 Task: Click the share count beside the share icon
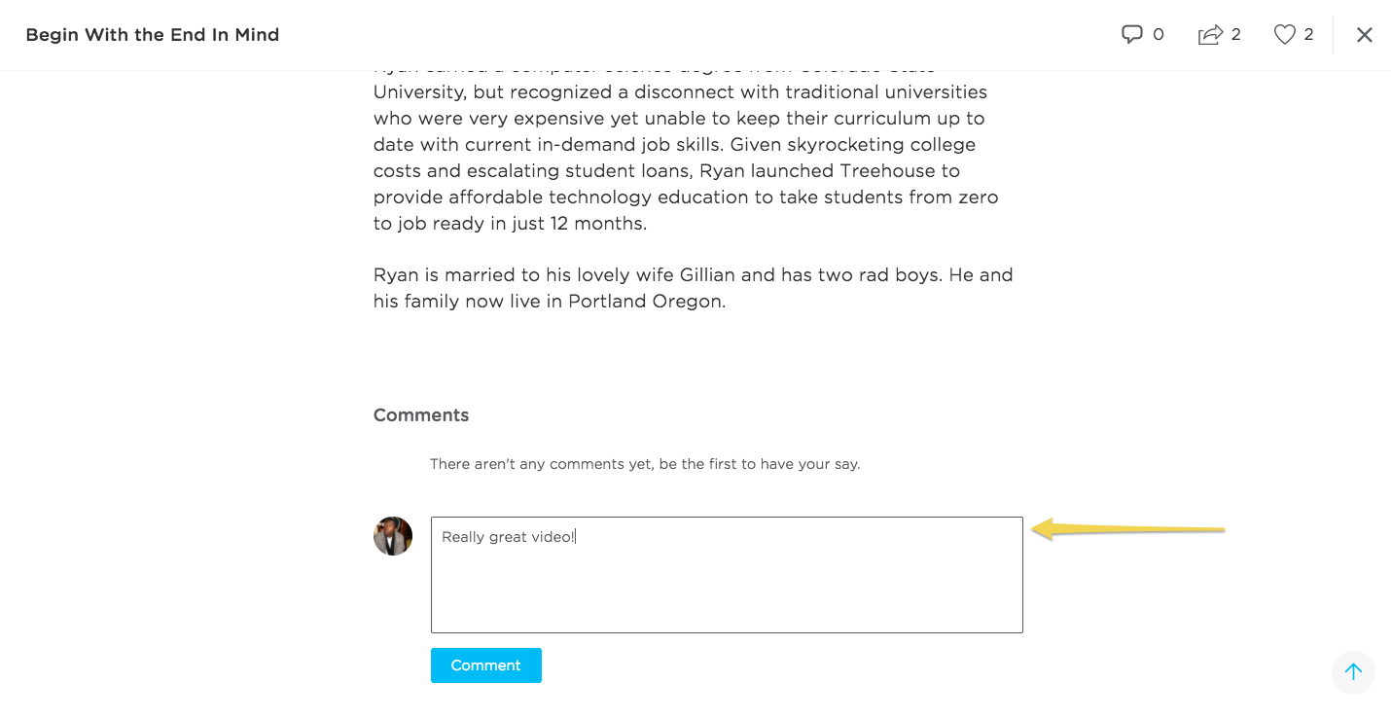(1236, 35)
